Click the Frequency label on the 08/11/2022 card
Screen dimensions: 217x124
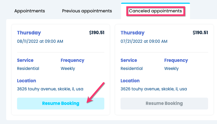(x=72, y=60)
